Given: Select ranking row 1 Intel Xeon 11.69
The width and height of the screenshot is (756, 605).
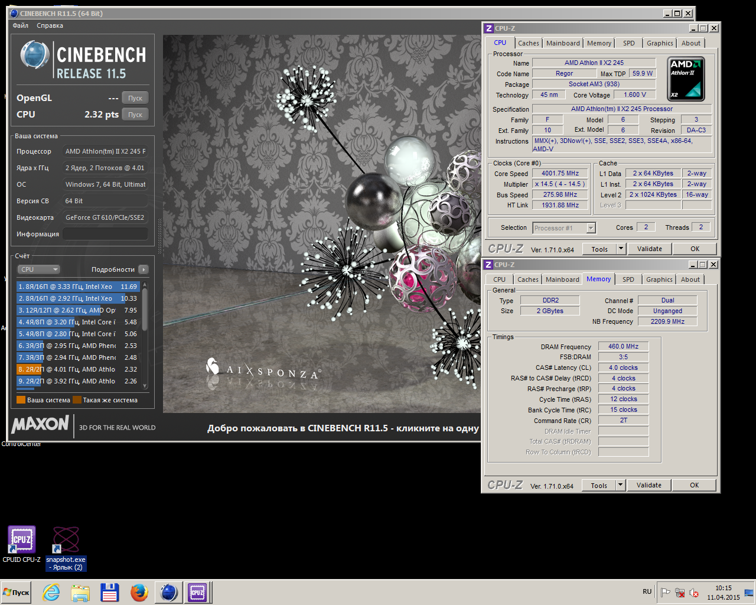Looking at the screenshot, I should coord(78,287).
